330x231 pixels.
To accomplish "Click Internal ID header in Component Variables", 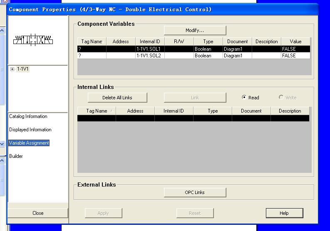I will pyautogui.click(x=150, y=42).
